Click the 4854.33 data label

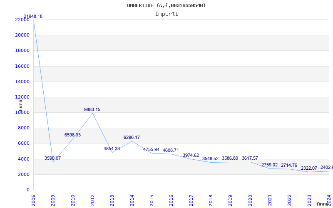pos(112,149)
